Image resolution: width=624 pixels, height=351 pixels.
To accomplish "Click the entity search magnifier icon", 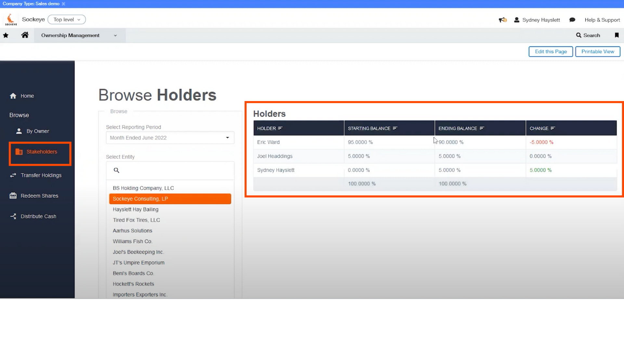I will pyautogui.click(x=116, y=170).
